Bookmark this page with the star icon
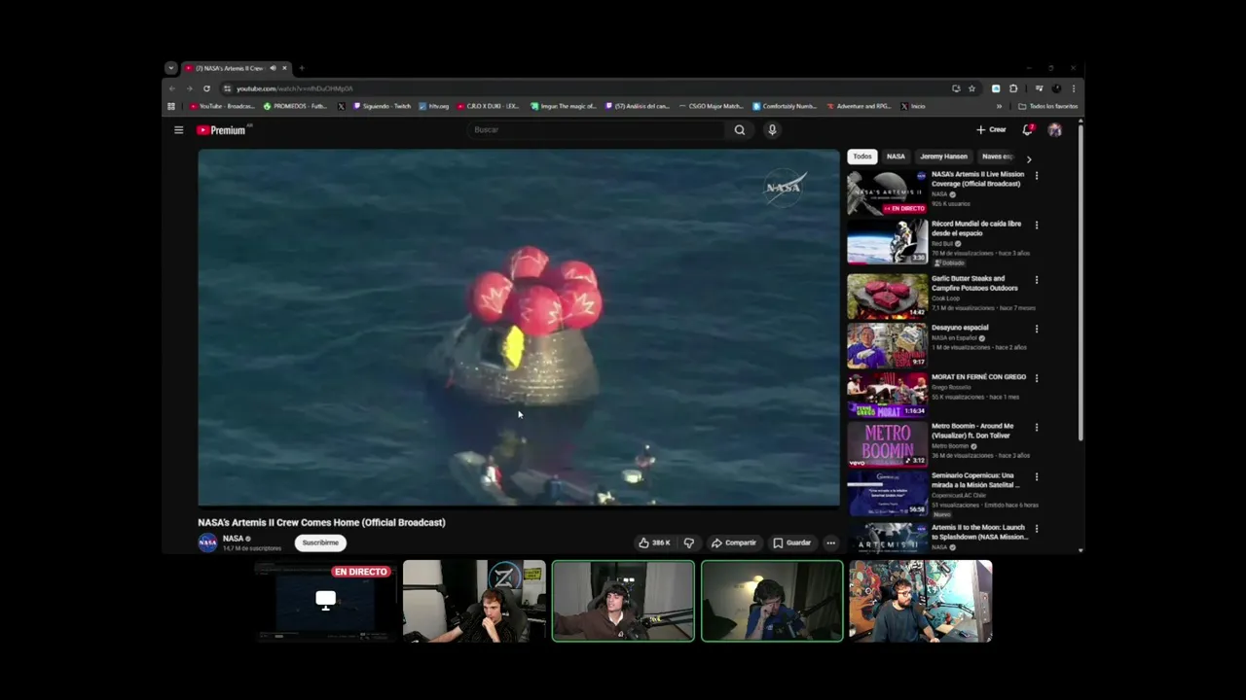 971,88
